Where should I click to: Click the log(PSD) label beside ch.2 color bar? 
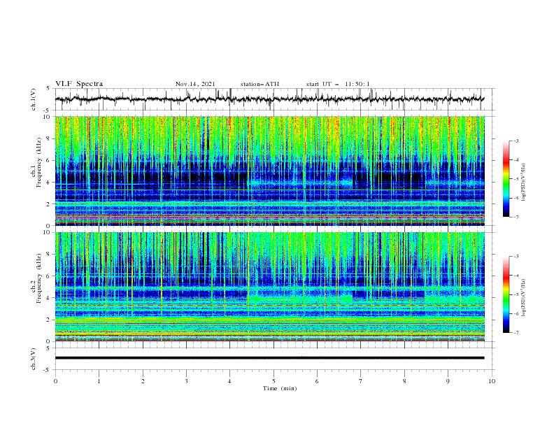pos(523,297)
